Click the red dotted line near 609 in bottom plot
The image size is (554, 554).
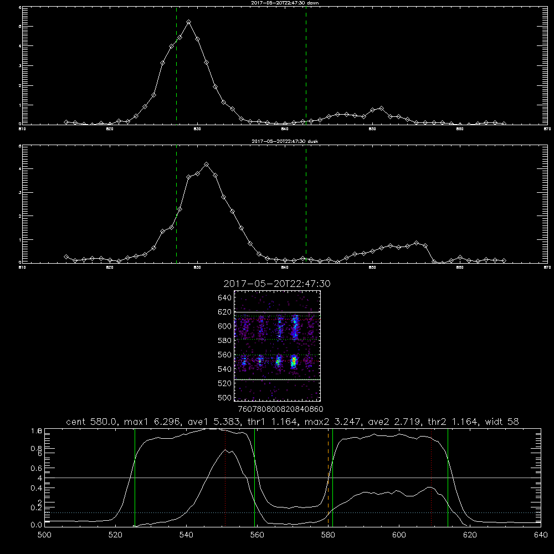point(432,478)
